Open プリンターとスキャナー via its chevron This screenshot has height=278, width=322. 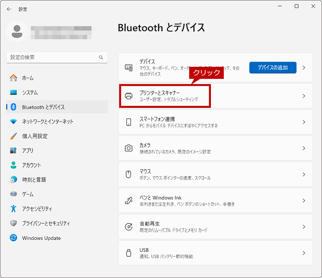(x=304, y=96)
